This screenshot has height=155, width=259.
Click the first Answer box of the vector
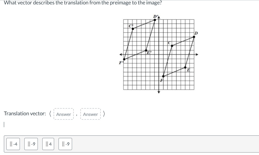[x=64, y=114]
